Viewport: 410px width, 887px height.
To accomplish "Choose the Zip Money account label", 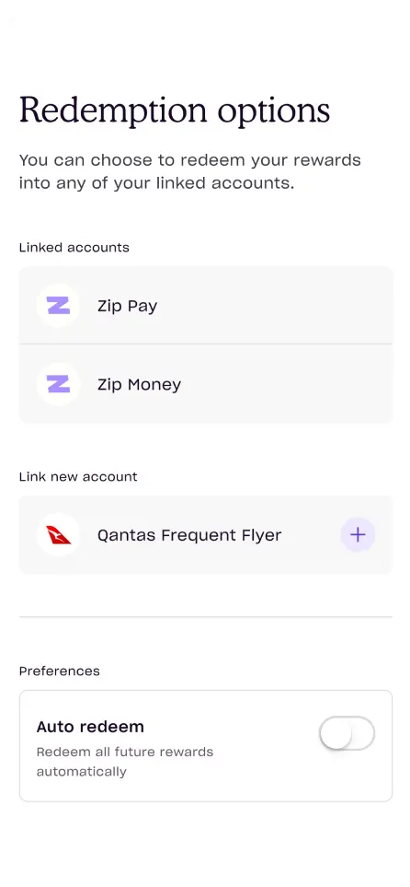I will click(139, 385).
